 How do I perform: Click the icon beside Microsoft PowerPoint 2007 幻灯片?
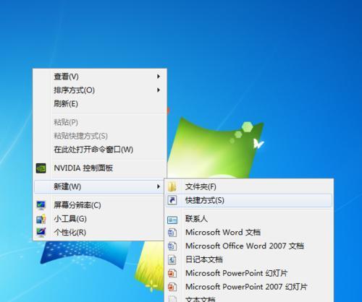(x=172, y=287)
